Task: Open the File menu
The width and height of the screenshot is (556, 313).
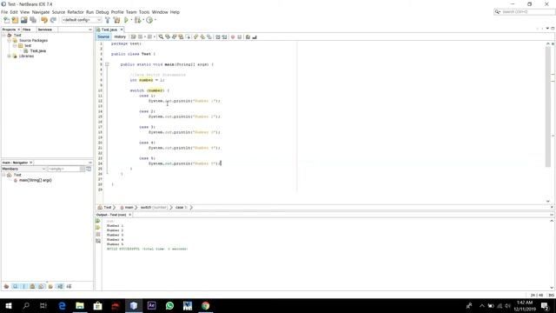Action: (x=4, y=12)
